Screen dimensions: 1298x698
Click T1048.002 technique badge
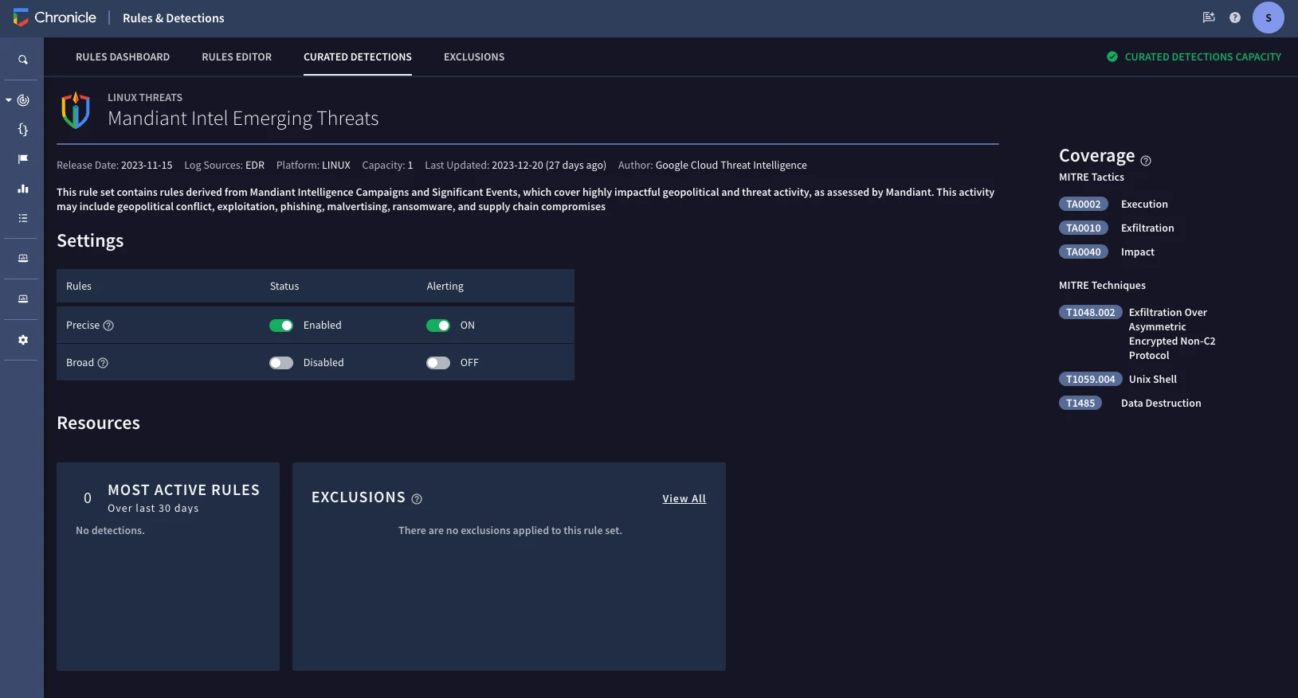pos(1091,313)
